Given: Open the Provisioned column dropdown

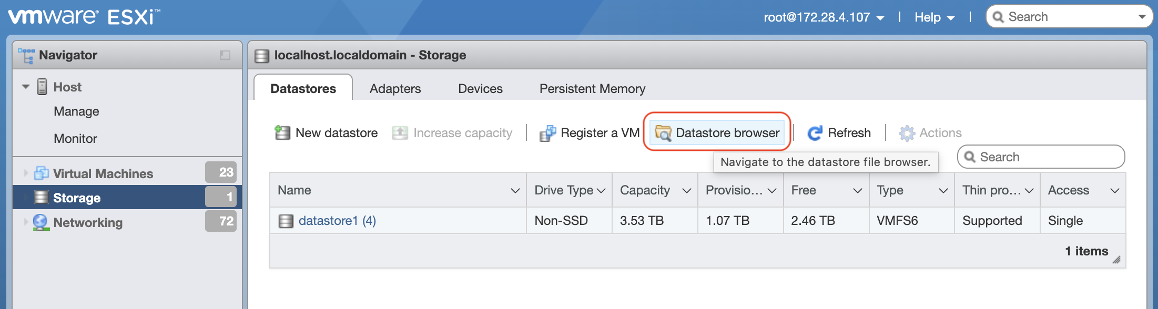Looking at the screenshot, I should tap(772, 191).
